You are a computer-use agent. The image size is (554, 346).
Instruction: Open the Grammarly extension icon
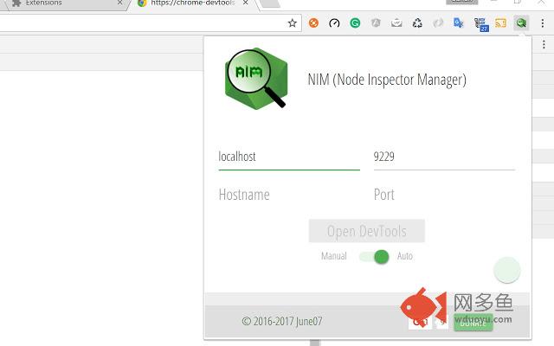tap(355, 23)
